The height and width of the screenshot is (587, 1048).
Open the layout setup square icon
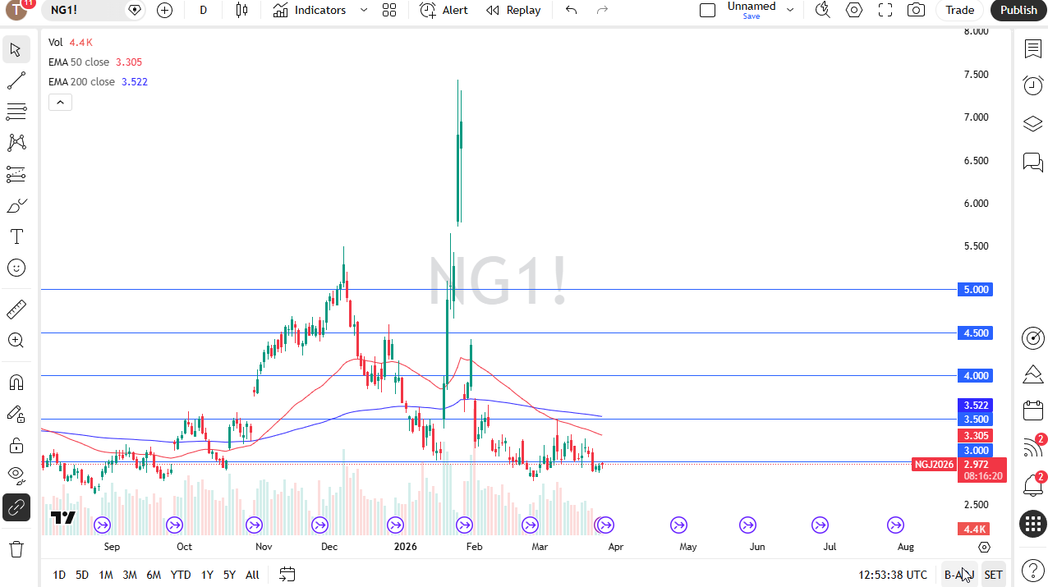tap(707, 10)
